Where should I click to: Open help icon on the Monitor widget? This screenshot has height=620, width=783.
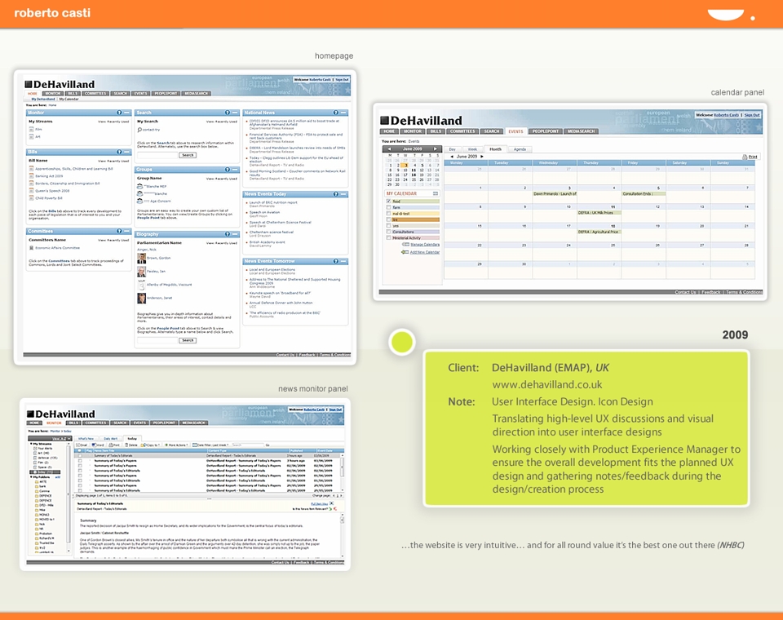(119, 113)
